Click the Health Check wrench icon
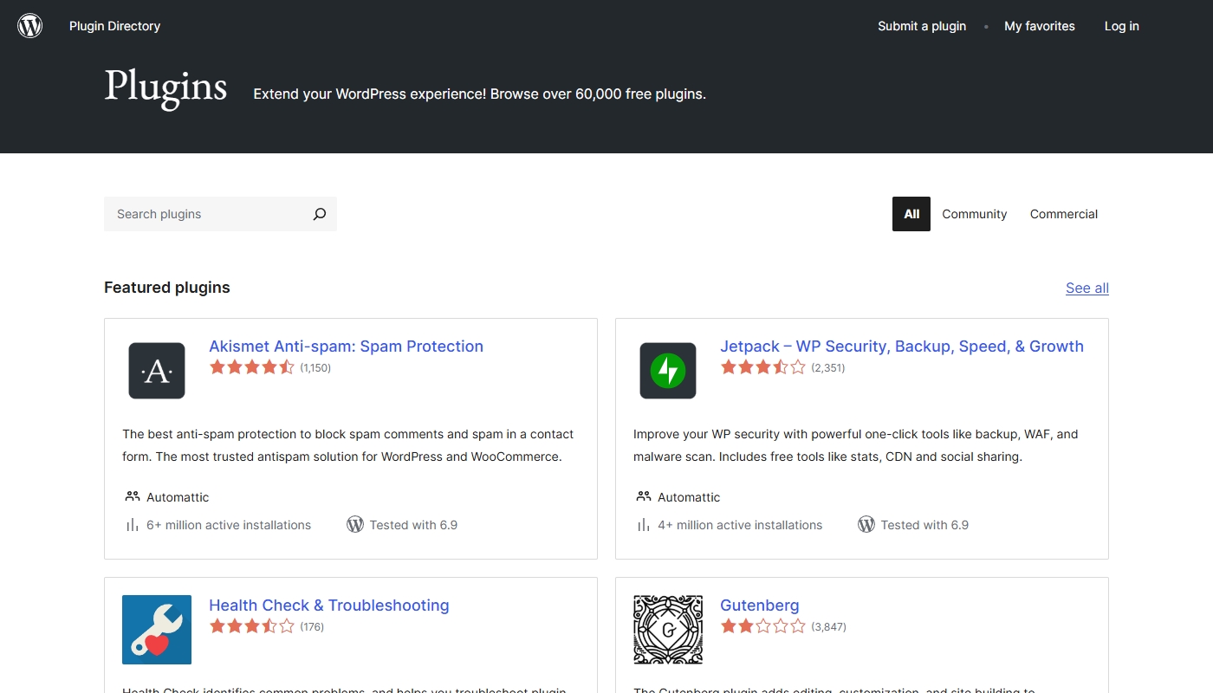The height and width of the screenshot is (693, 1213). 157,630
